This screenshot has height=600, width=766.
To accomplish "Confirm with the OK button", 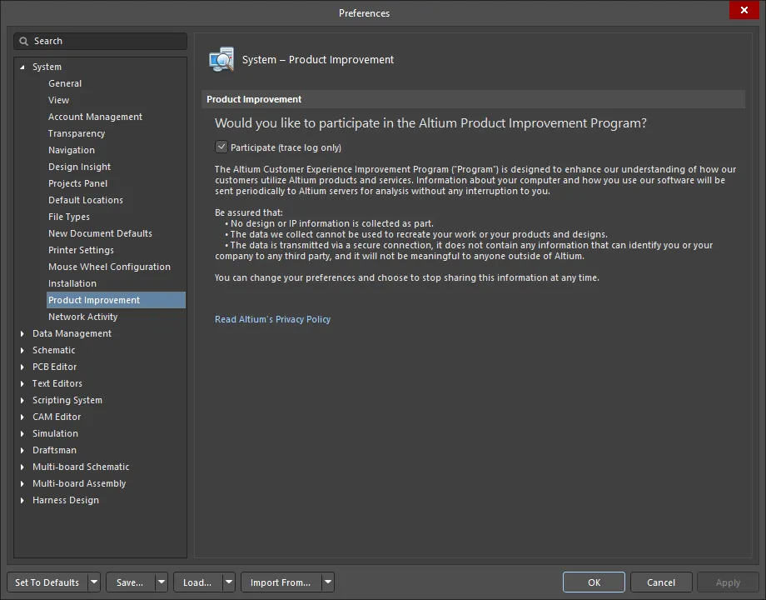I will (594, 582).
